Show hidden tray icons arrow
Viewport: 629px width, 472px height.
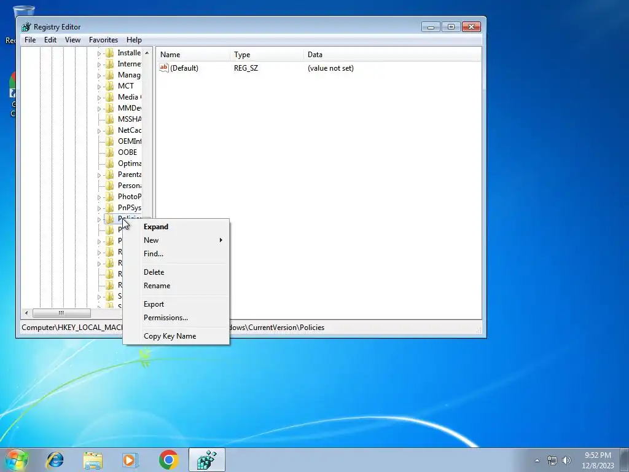[x=537, y=460]
